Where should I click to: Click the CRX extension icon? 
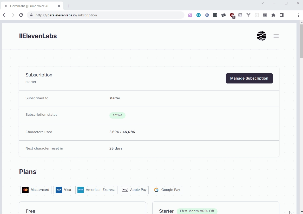(x=265, y=15)
